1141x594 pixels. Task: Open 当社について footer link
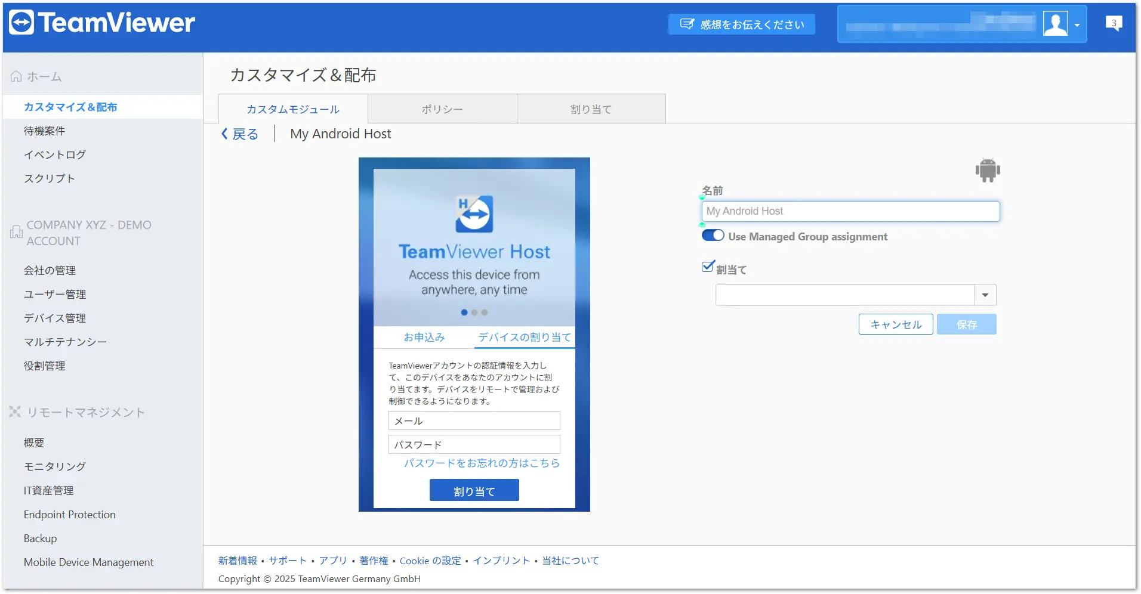(570, 561)
